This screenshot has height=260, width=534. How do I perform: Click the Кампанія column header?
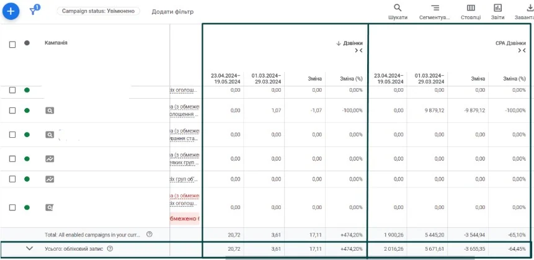56,43
